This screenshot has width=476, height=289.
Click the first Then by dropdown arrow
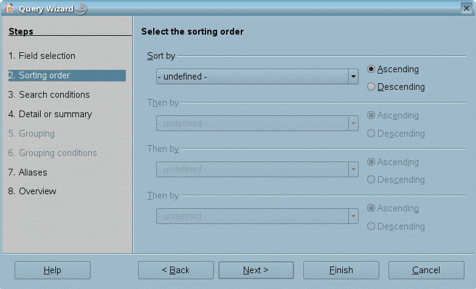[x=353, y=123]
